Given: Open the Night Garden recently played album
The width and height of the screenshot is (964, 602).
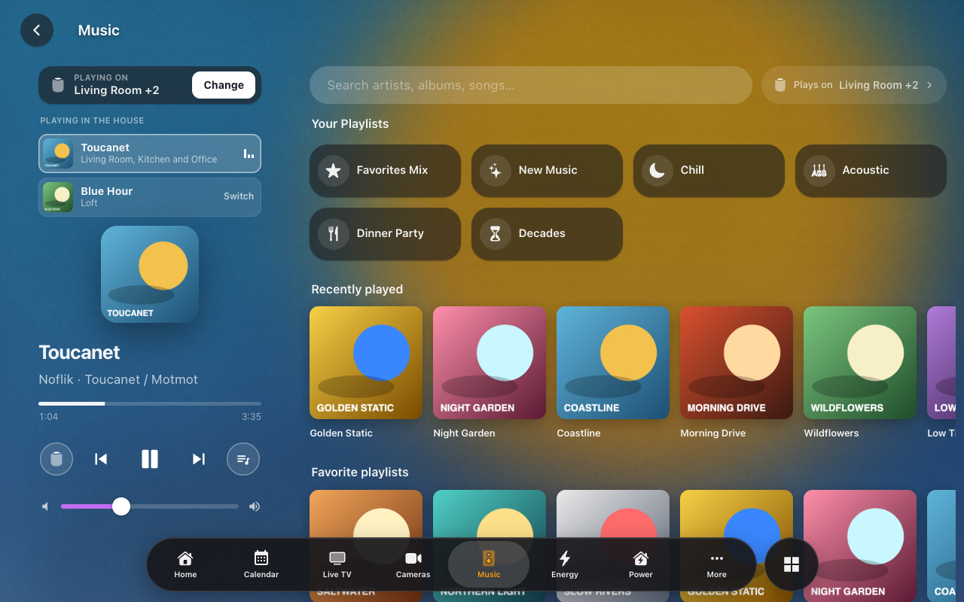Looking at the screenshot, I should click(x=490, y=363).
